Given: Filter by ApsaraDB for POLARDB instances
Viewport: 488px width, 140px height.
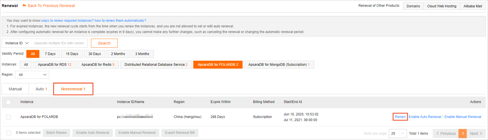Looking at the screenshot, I should click(x=218, y=65).
